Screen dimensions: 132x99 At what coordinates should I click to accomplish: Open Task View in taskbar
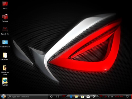(x=58, y=97)
